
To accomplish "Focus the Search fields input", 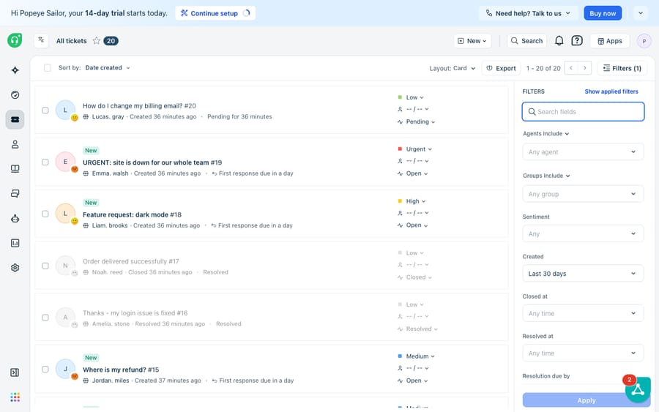I will pos(583,112).
